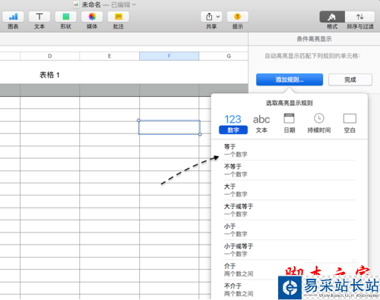The image size is (380, 300).
Task: Select column F header
Action: (x=169, y=56)
